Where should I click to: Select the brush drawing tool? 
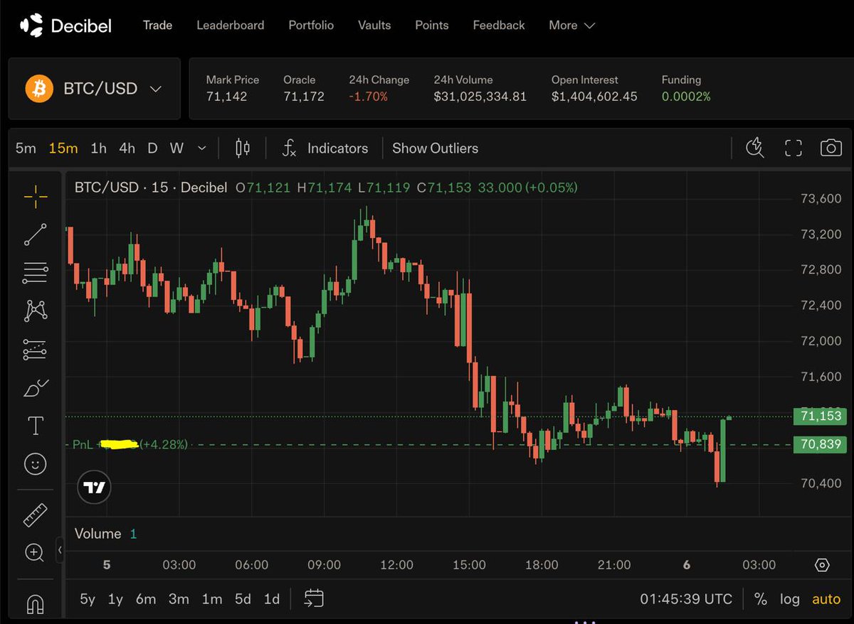coord(35,388)
